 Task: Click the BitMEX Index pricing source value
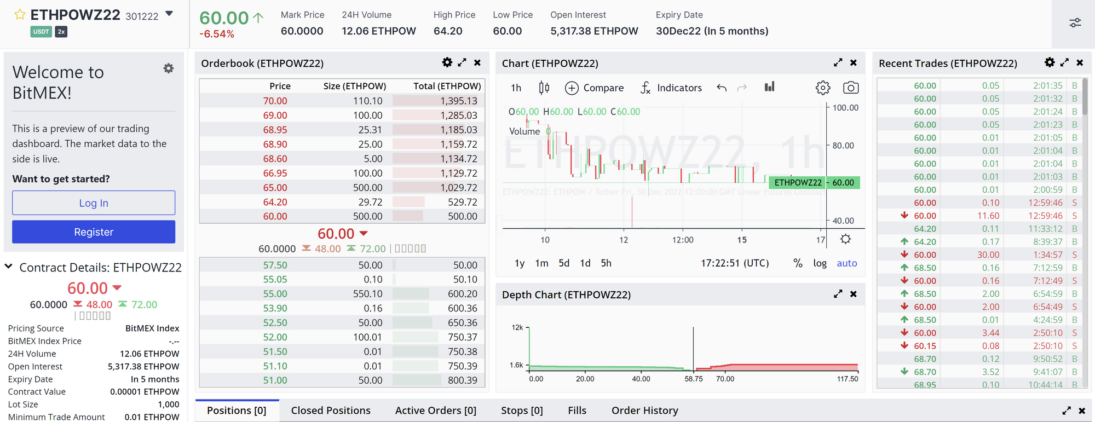coord(152,328)
